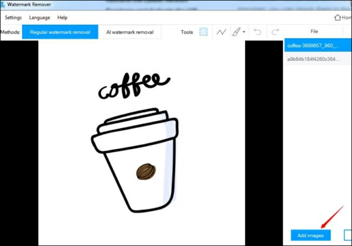Click the Watermark Remover app logo

3,5
